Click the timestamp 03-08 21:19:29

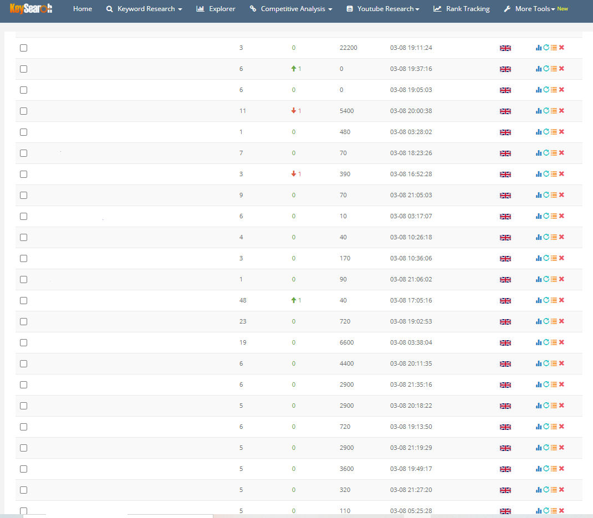pos(411,448)
